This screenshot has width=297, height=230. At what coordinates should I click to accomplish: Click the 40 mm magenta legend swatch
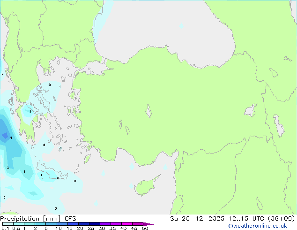(127, 224)
